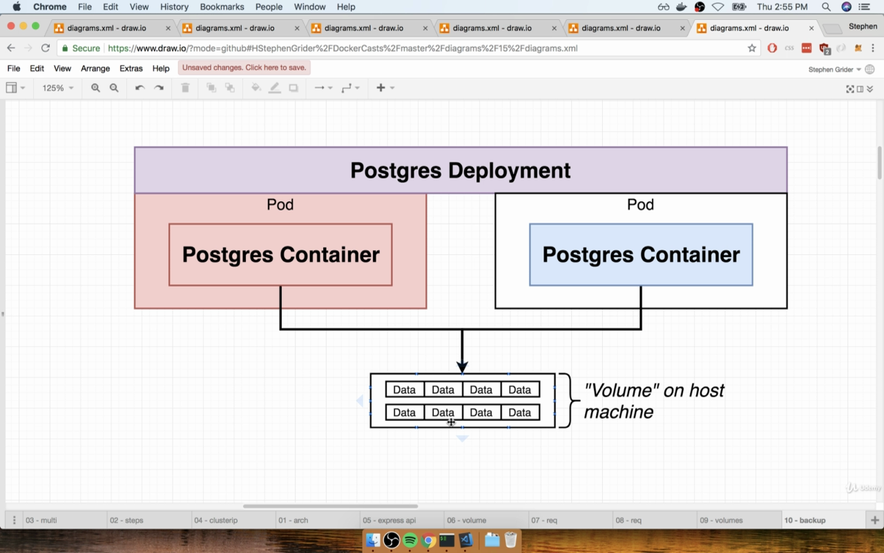Click the language globe icon
The image size is (884, 553).
[x=869, y=69]
